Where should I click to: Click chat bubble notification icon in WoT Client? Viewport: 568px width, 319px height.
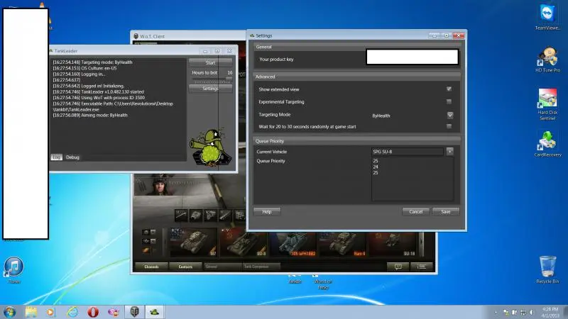[398, 267]
